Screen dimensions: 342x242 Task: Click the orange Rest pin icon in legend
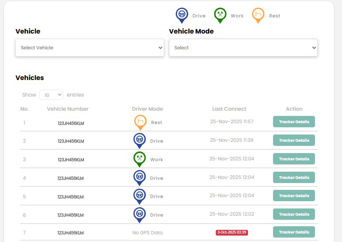click(258, 15)
